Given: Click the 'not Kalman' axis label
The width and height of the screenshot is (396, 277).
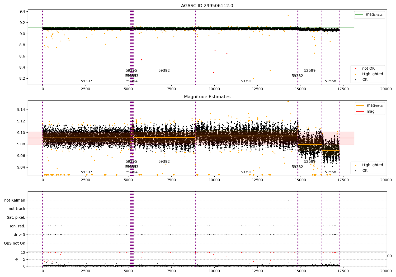Looking at the screenshot, I should click(15, 200).
